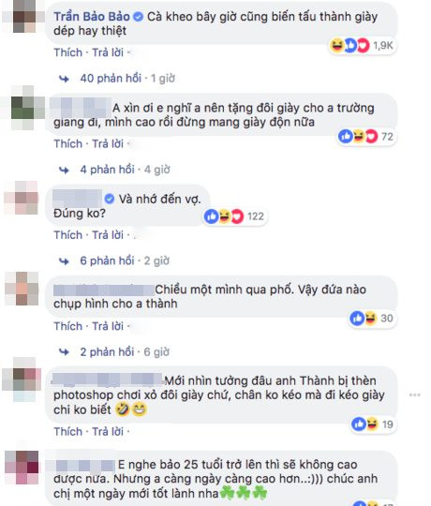Open the three-dot options menu beside photoshop comment
431x506 pixels.
415,395
